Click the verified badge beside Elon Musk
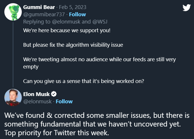The image size is (194, 139). (54, 94)
